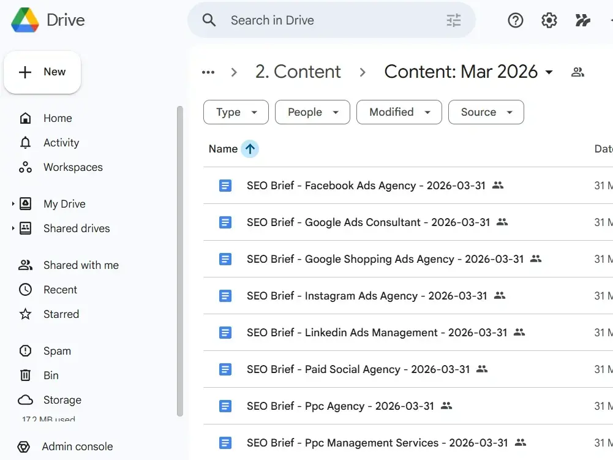This screenshot has width=613, height=460.
Task: Select Workspaces in the sidebar
Action: [x=72, y=167]
